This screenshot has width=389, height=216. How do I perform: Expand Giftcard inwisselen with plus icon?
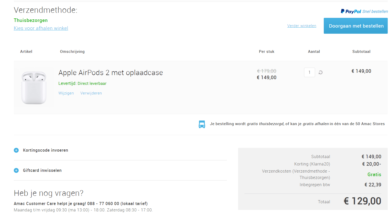click(x=16, y=171)
